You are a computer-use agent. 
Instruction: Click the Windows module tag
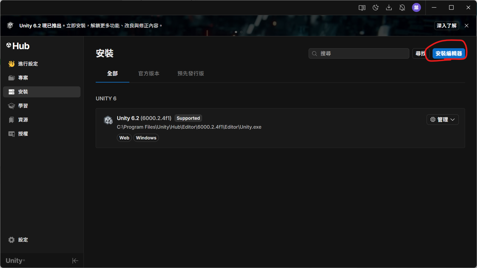click(146, 138)
